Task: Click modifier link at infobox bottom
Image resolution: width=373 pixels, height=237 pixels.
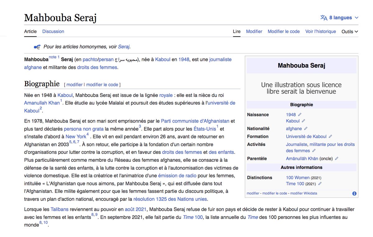Action: (x=253, y=193)
